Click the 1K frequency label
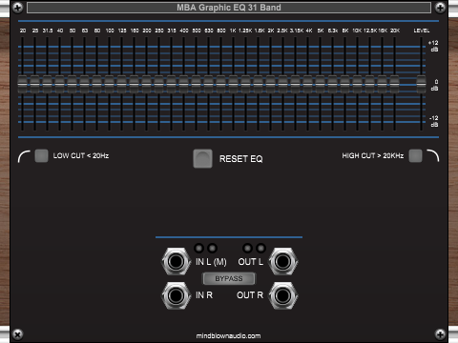This screenshot has width=458, height=343. (x=233, y=30)
